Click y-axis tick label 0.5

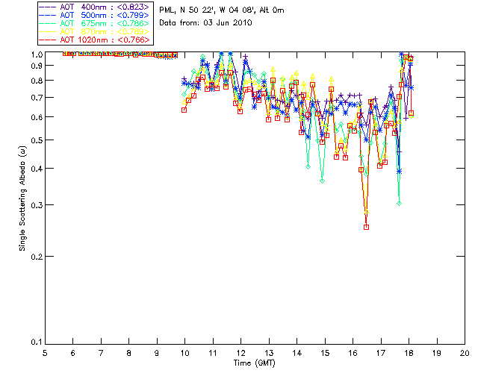(x=34, y=140)
